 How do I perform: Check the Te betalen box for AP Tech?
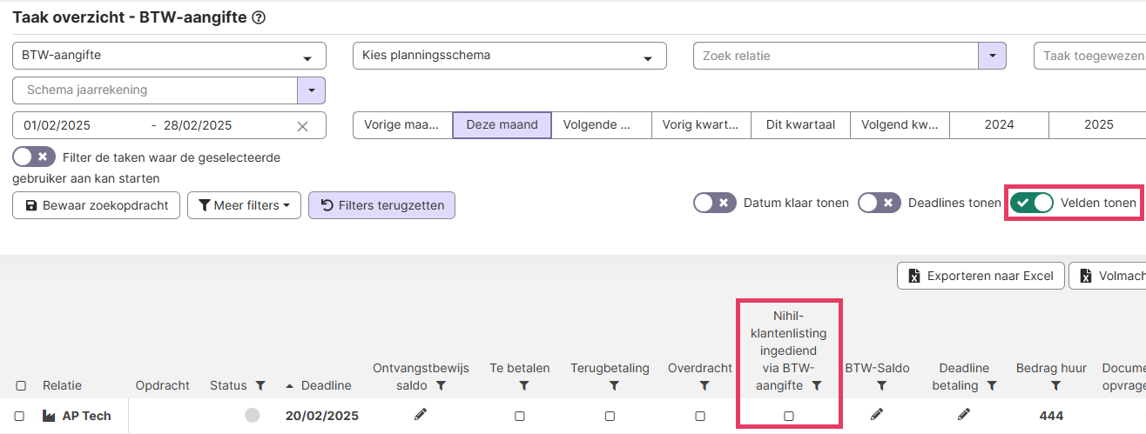click(520, 416)
